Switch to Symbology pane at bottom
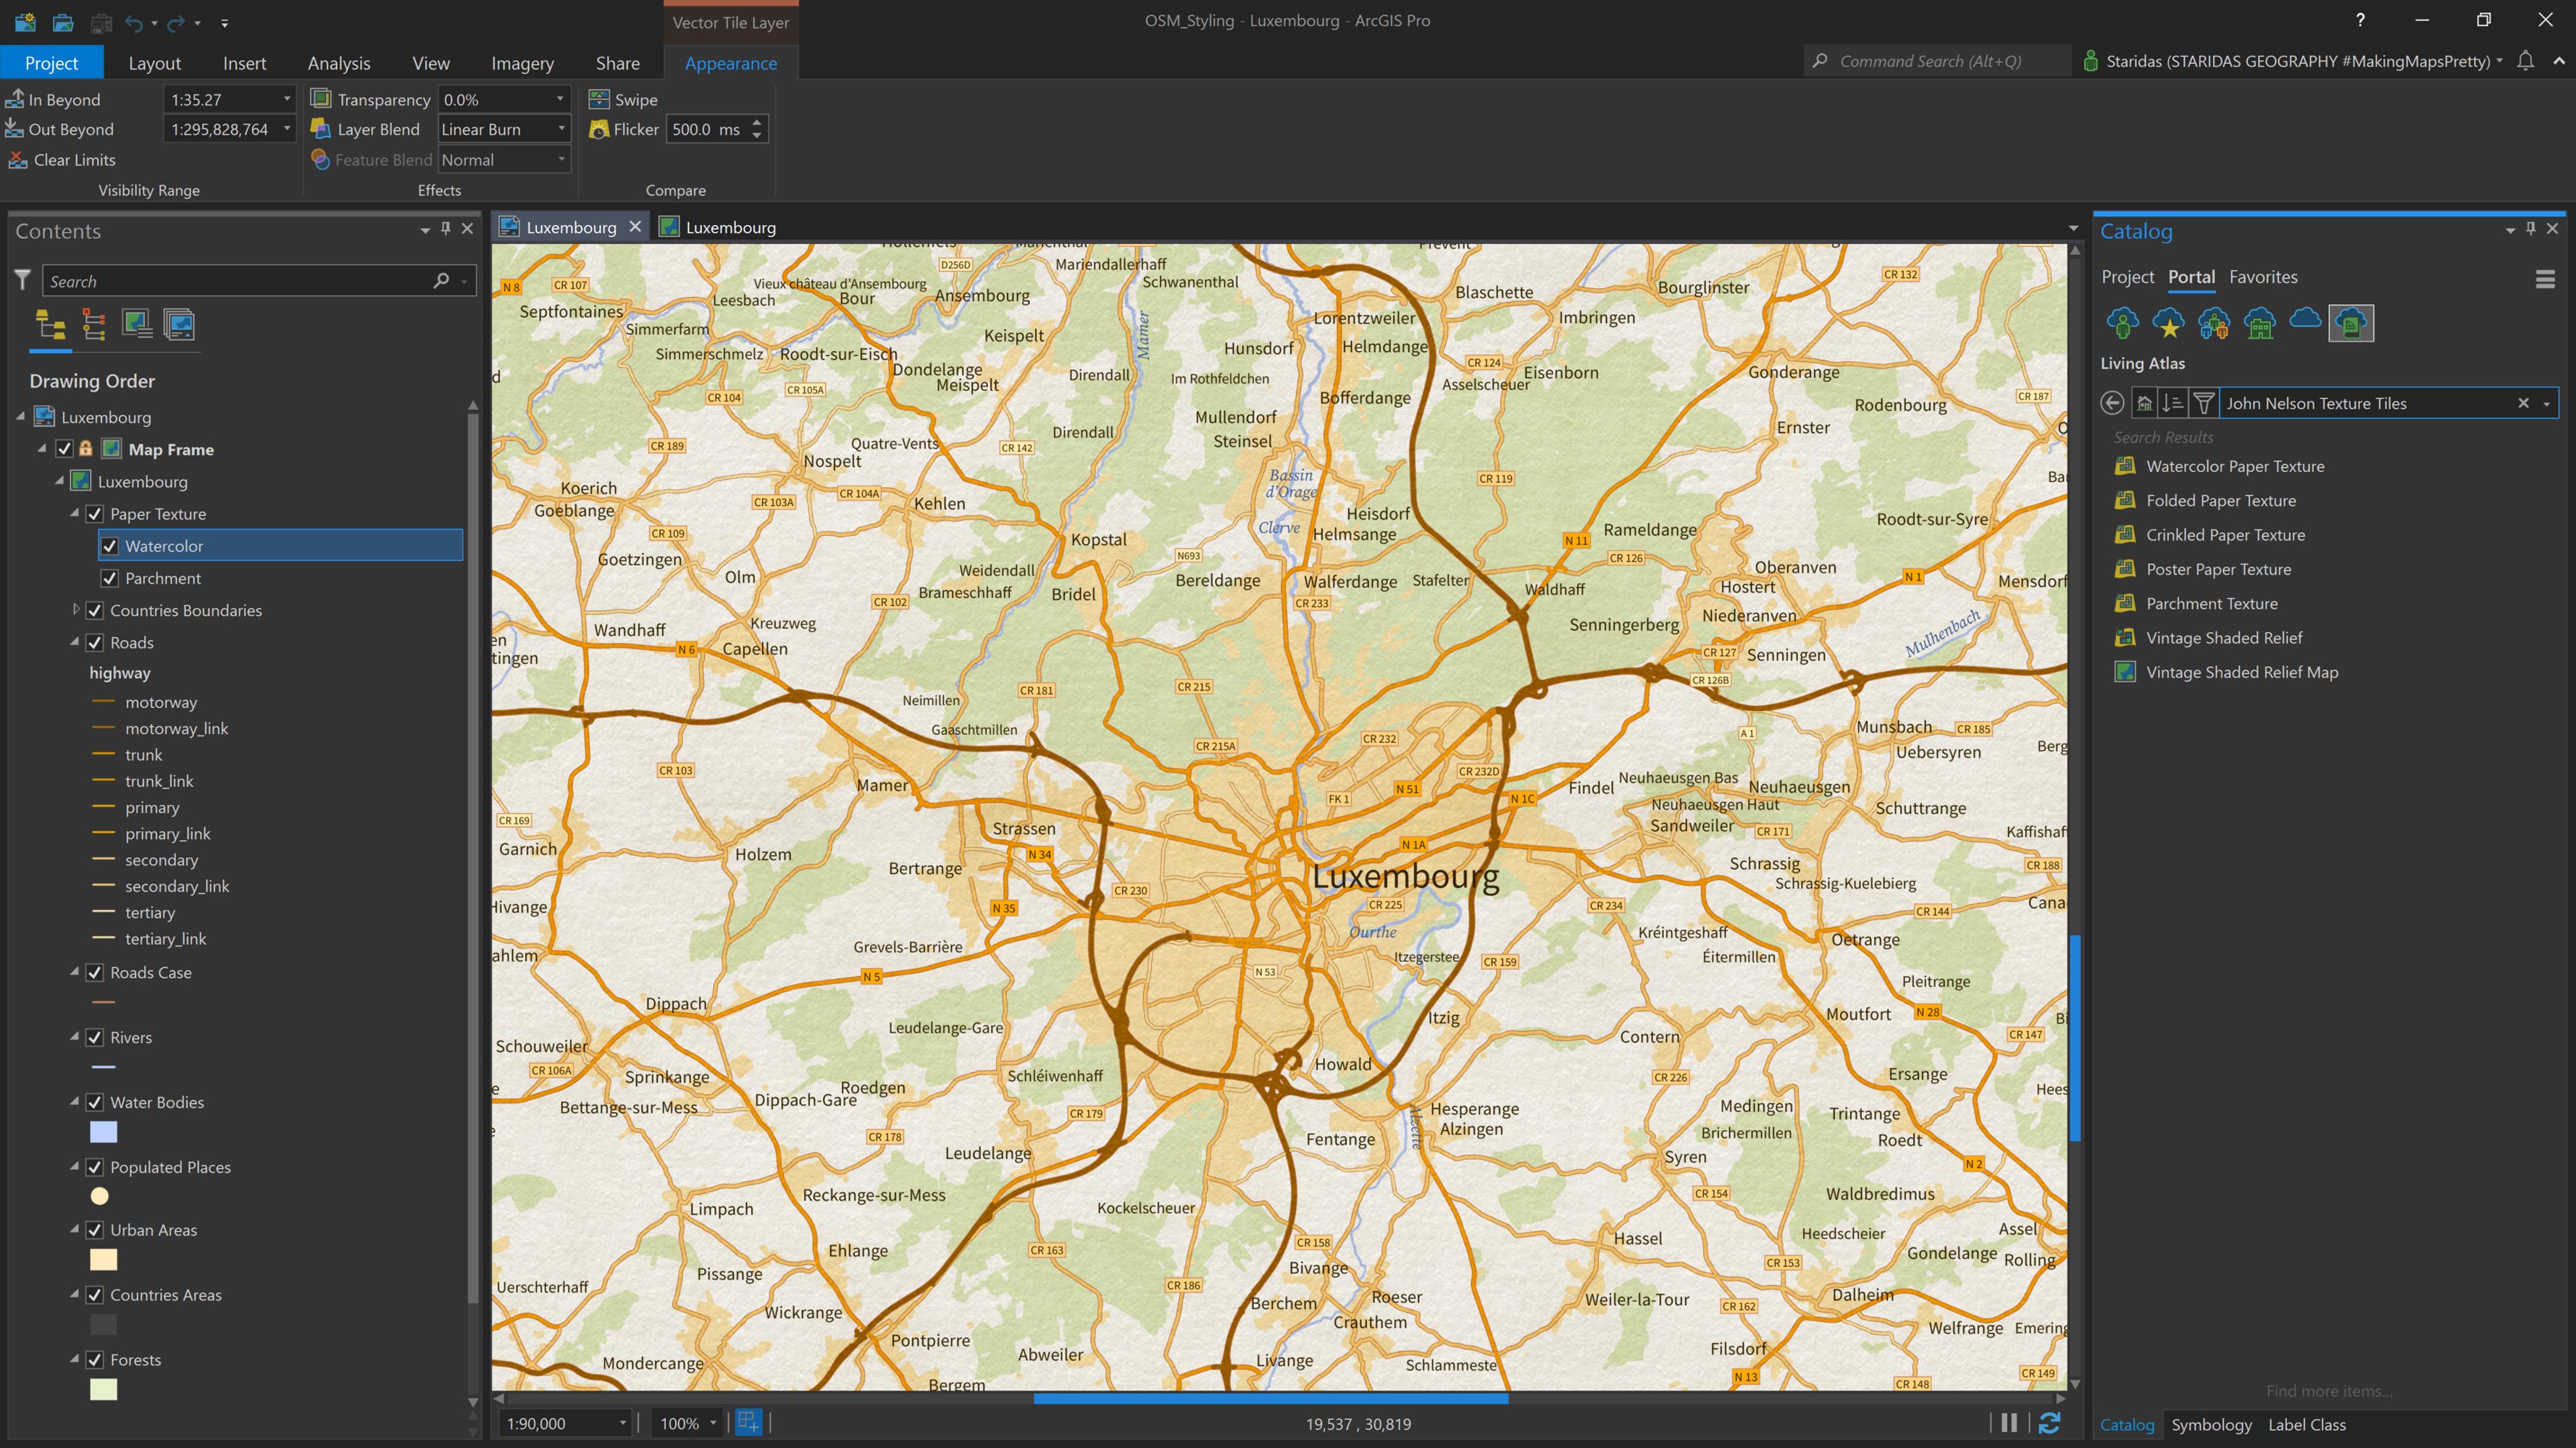This screenshot has height=1448, width=2576. click(x=2211, y=1424)
